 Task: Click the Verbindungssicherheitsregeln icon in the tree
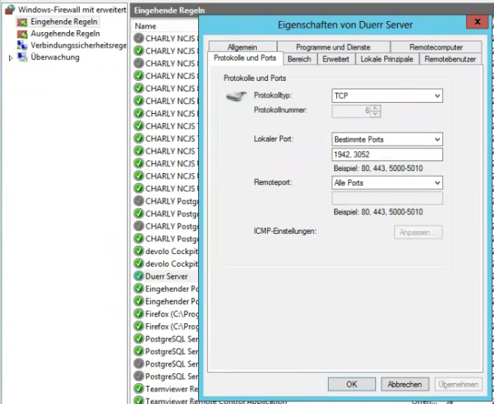(x=23, y=46)
